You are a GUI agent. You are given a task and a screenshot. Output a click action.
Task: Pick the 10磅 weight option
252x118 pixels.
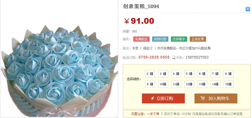tap(163, 84)
